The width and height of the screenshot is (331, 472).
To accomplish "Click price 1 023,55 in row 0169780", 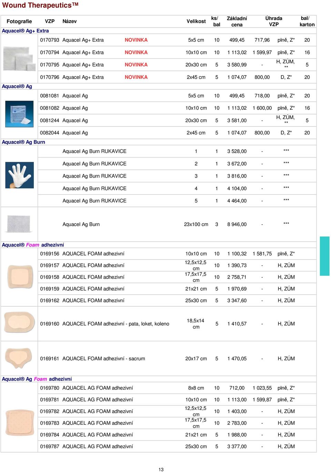I will (x=262, y=388).
